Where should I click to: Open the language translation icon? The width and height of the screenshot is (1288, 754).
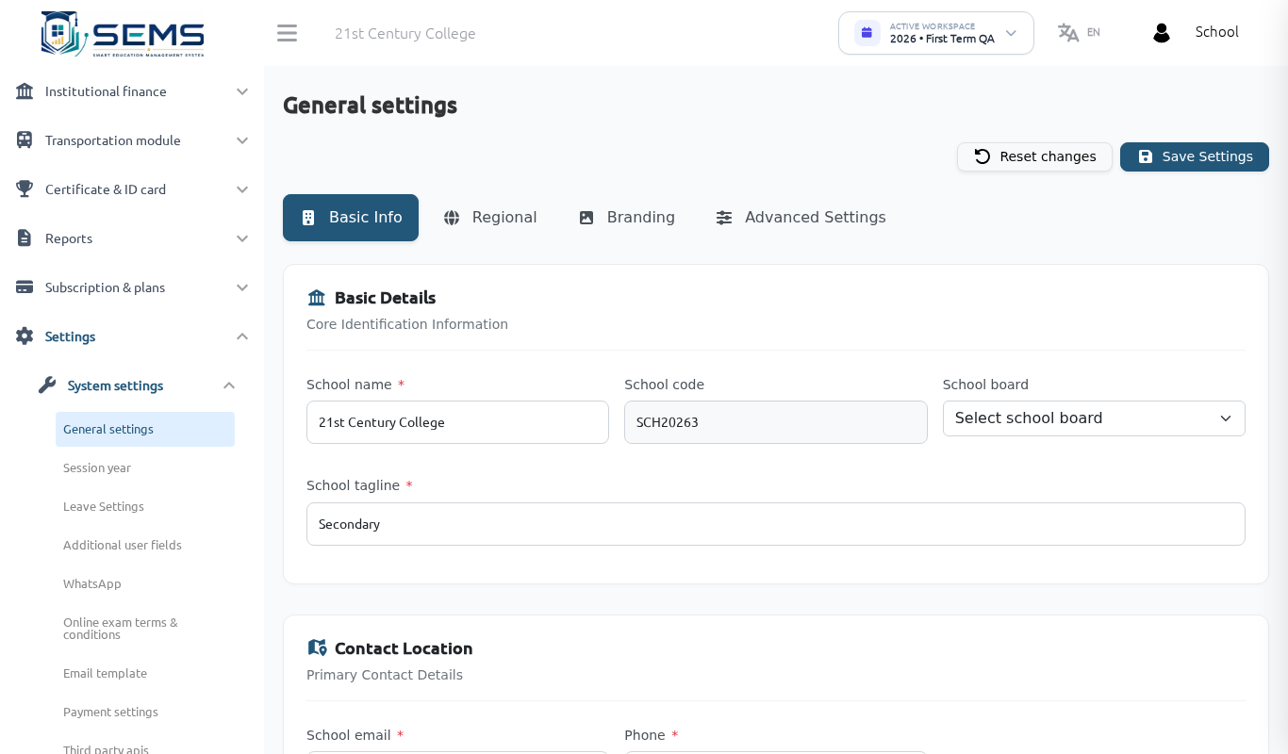pos(1068,32)
